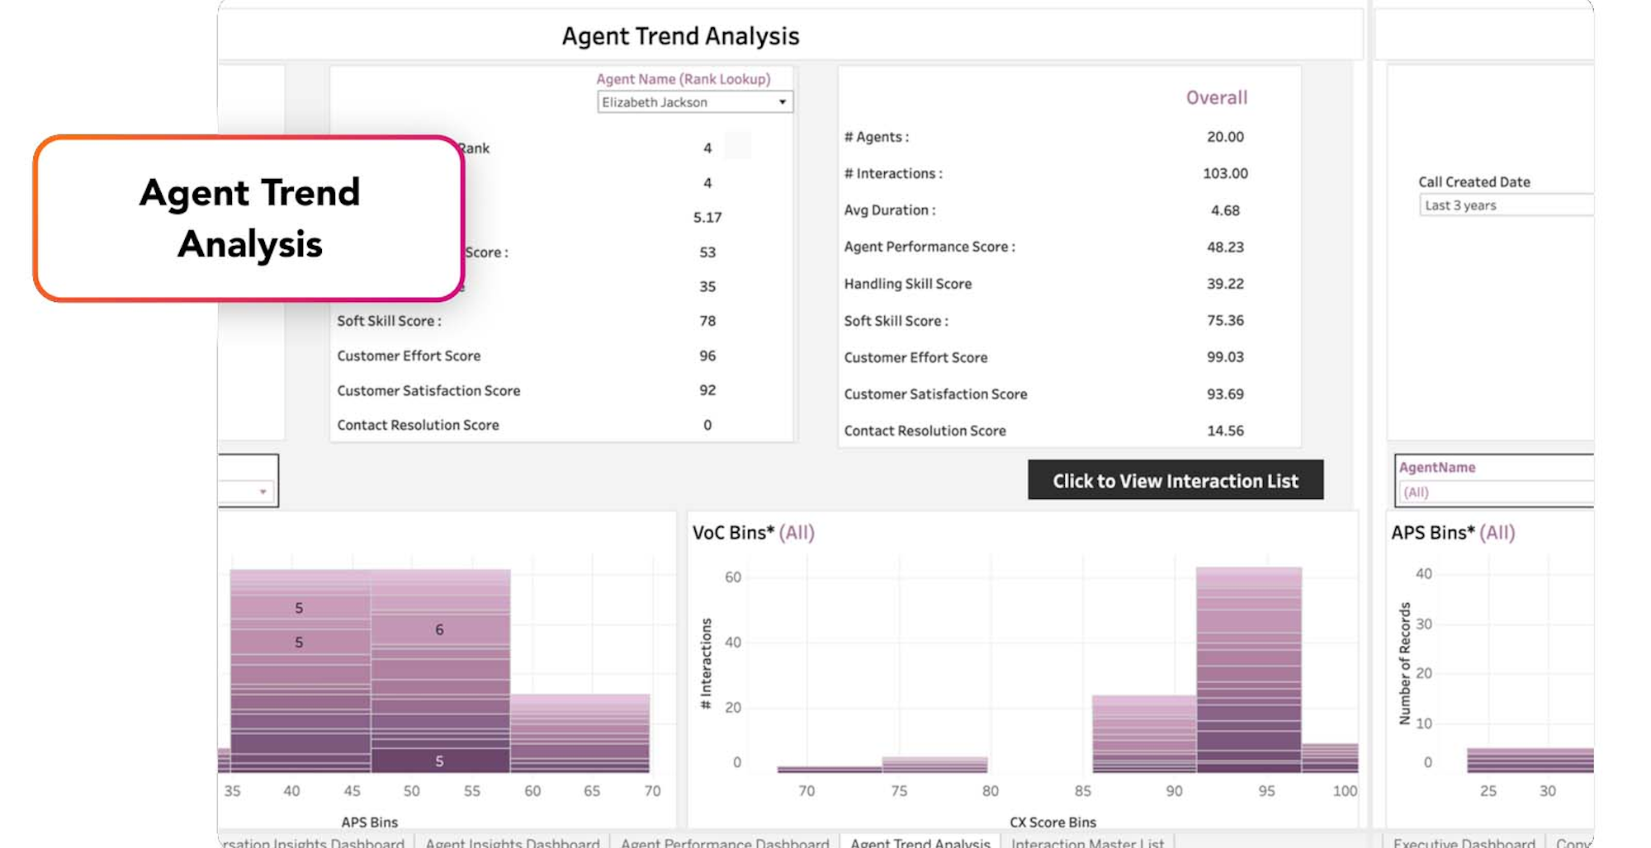The height and width of the screenshot is (848, 1651).
Task: Open the Agent Name rank lookup dropdown arrow
Action: (782, 102)
